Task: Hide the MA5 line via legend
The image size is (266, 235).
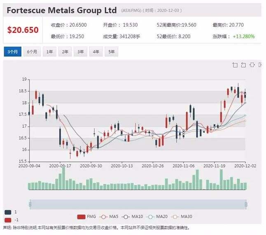Action: [x=109, y=217]
